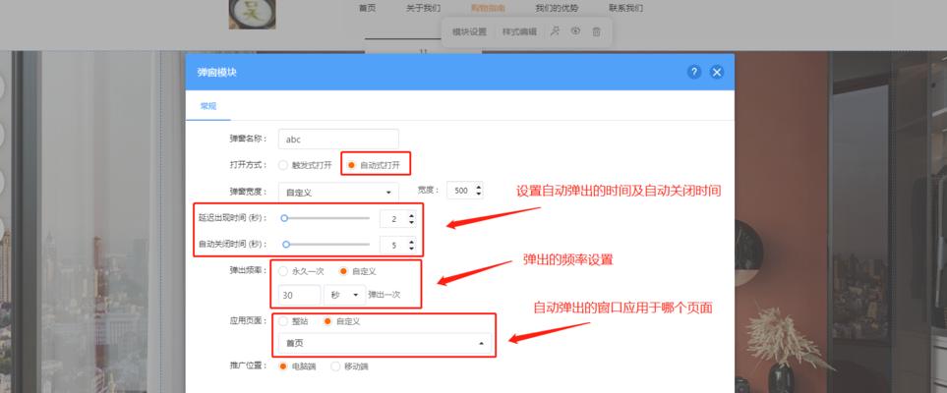Open the popup width 自定义 dropdown

click(x=339, y=193)
